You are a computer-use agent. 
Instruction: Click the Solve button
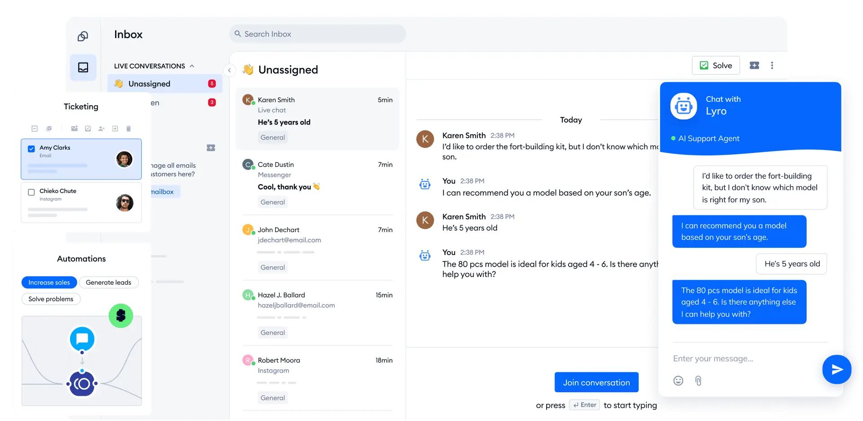(x=716, y=65)
